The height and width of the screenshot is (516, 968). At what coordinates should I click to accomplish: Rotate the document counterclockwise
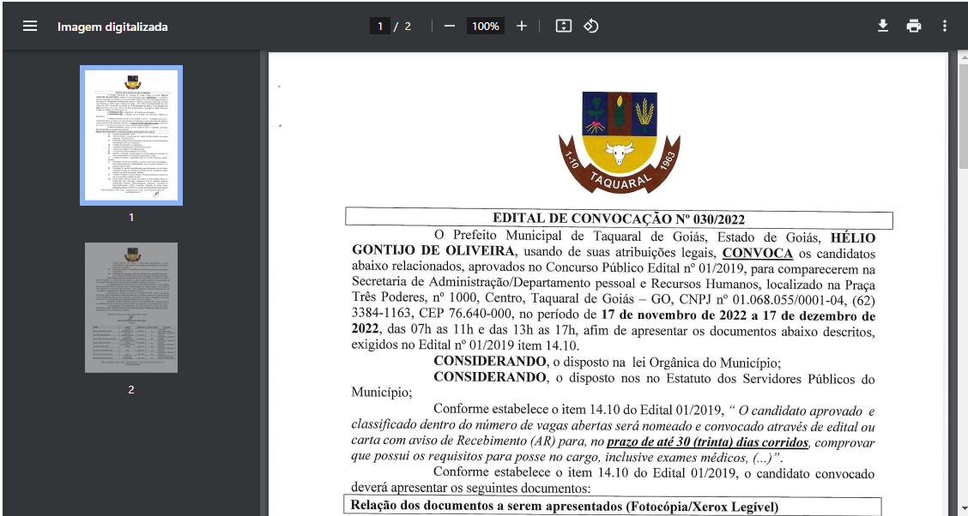point(590,26)
